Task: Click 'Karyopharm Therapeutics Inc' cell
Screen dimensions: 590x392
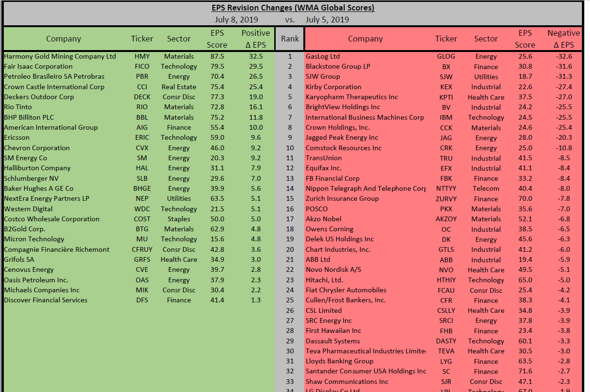Action: [x=352, y=97]
